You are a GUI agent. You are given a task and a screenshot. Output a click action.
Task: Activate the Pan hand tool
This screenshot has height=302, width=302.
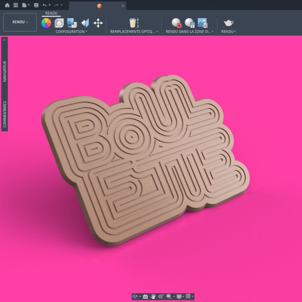[153, 296]
